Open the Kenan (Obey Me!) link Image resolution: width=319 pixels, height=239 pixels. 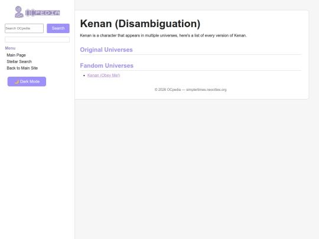pyautogui.click(x=104, y=75)
